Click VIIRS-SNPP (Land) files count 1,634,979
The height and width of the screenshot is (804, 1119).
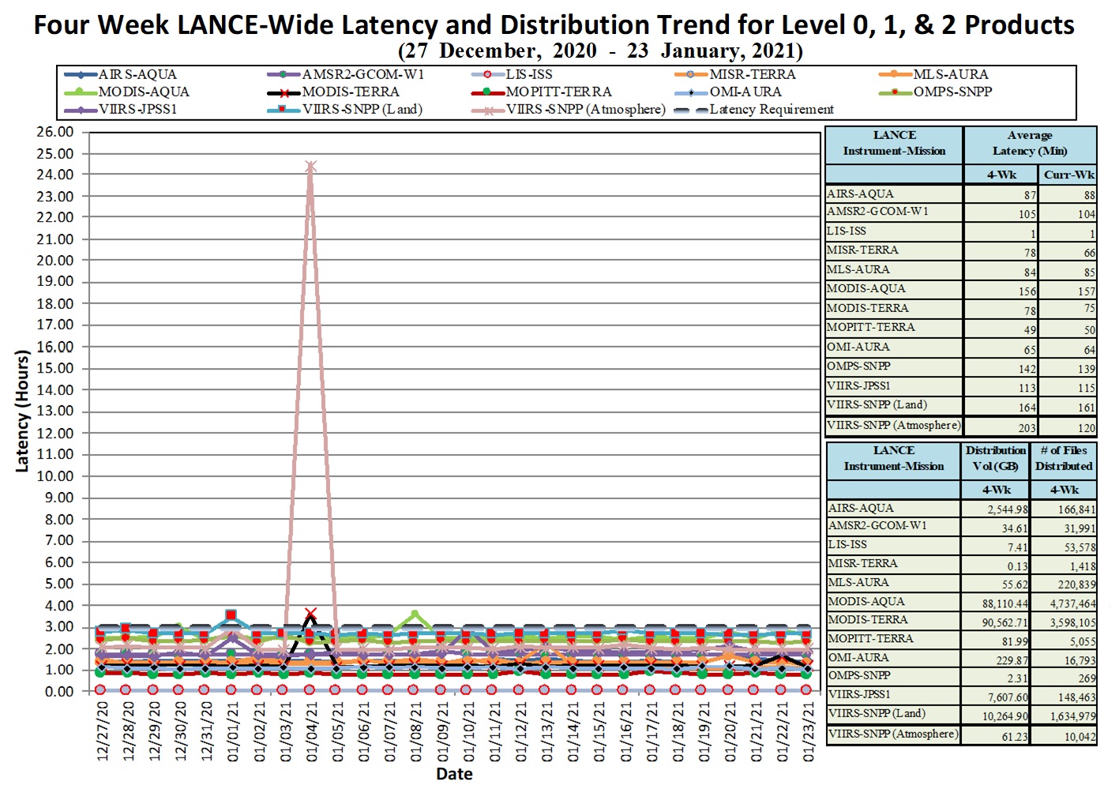coord(1073,716)
